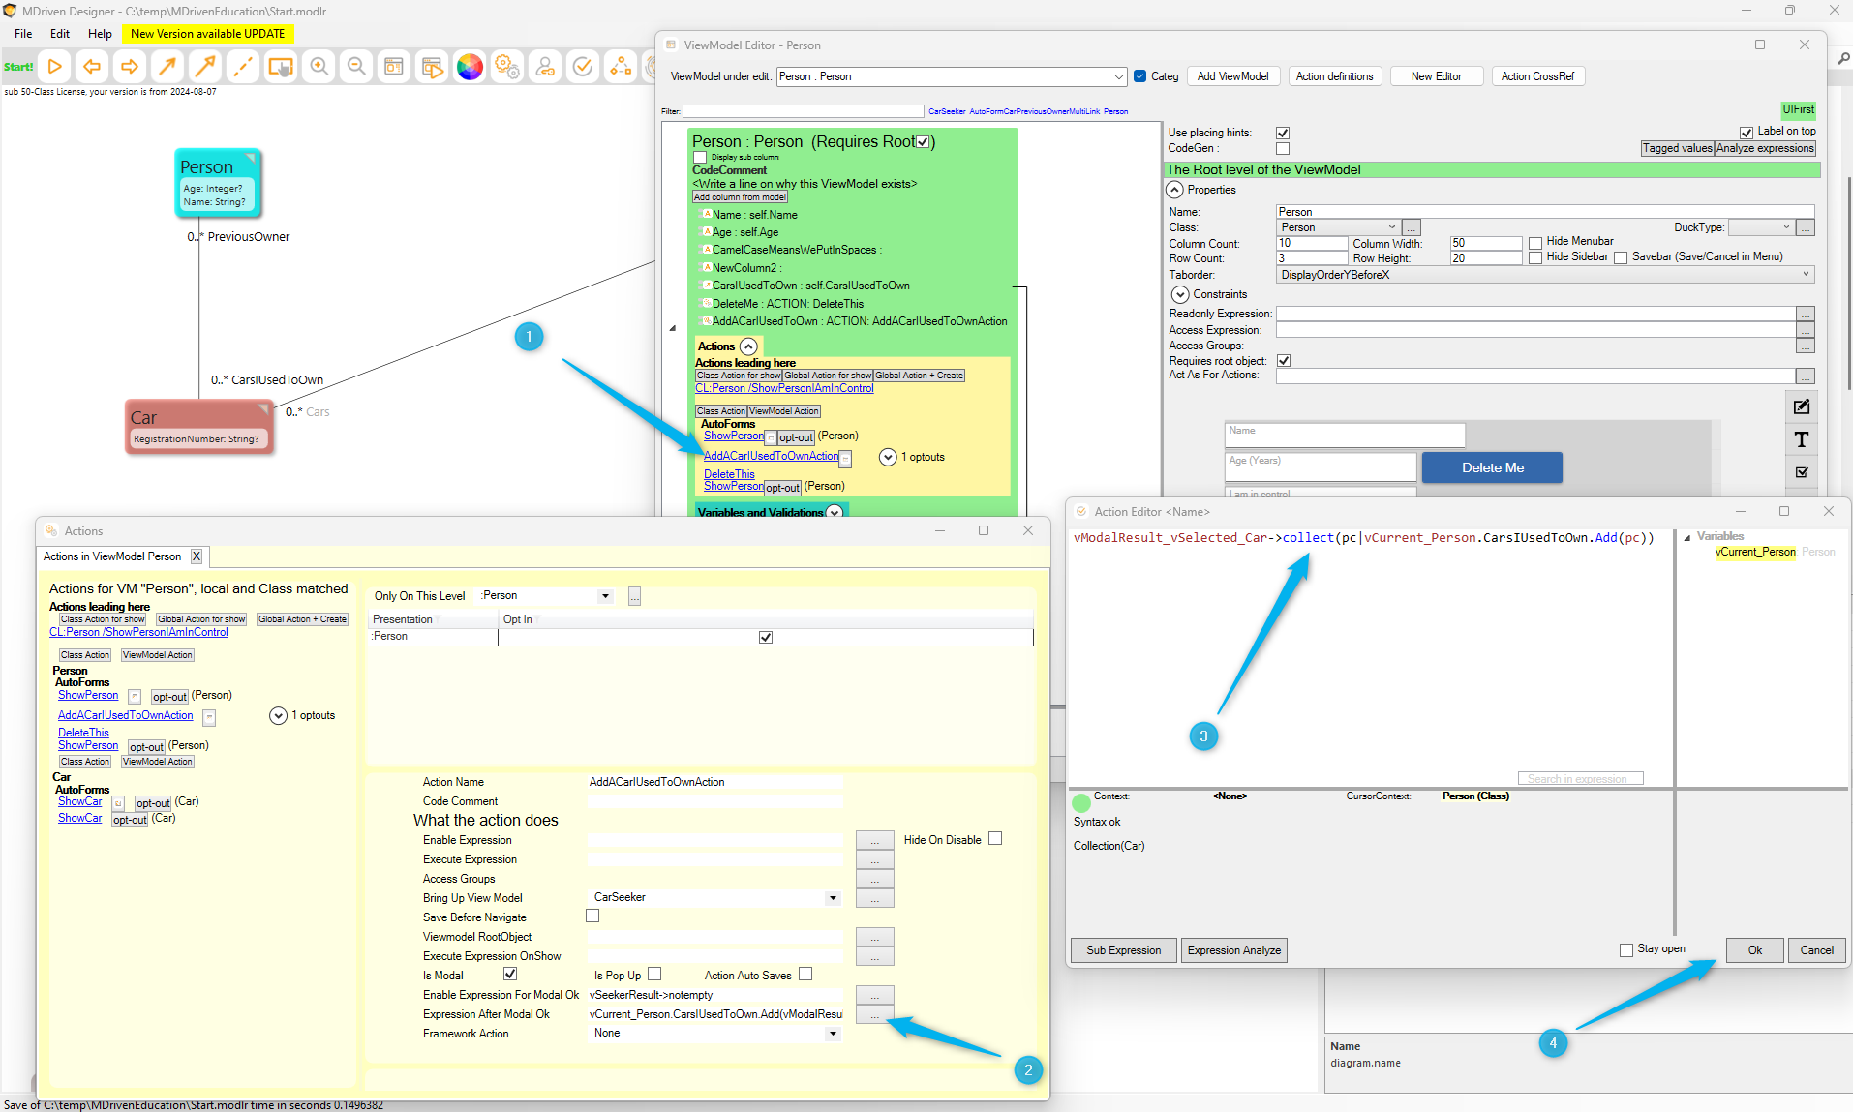Screen dimensions: 1853x1112
Task: Open the Bring Up View Model dropdown
Action: click(832, 898)
